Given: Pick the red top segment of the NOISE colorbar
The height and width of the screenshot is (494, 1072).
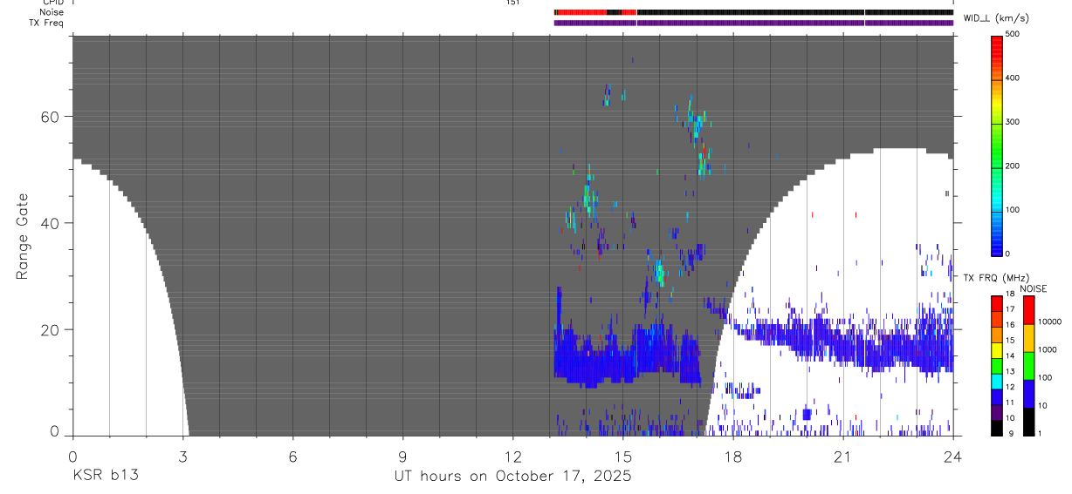Looking at the screenshot, I should 1028,309.
